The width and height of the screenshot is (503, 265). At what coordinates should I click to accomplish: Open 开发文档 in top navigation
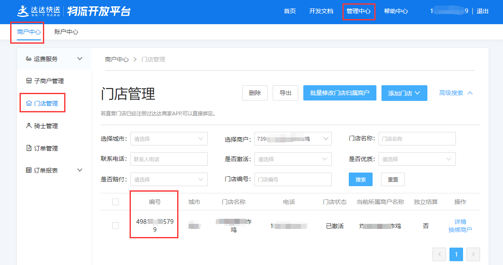(321, 11)
